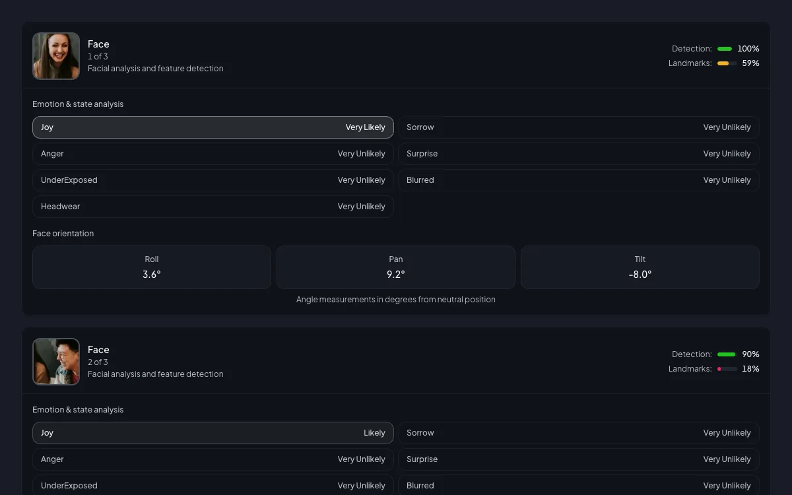Select the Tilt -8.0° card
The width and height of the screenshot is (792, 495).
point(640,267)
